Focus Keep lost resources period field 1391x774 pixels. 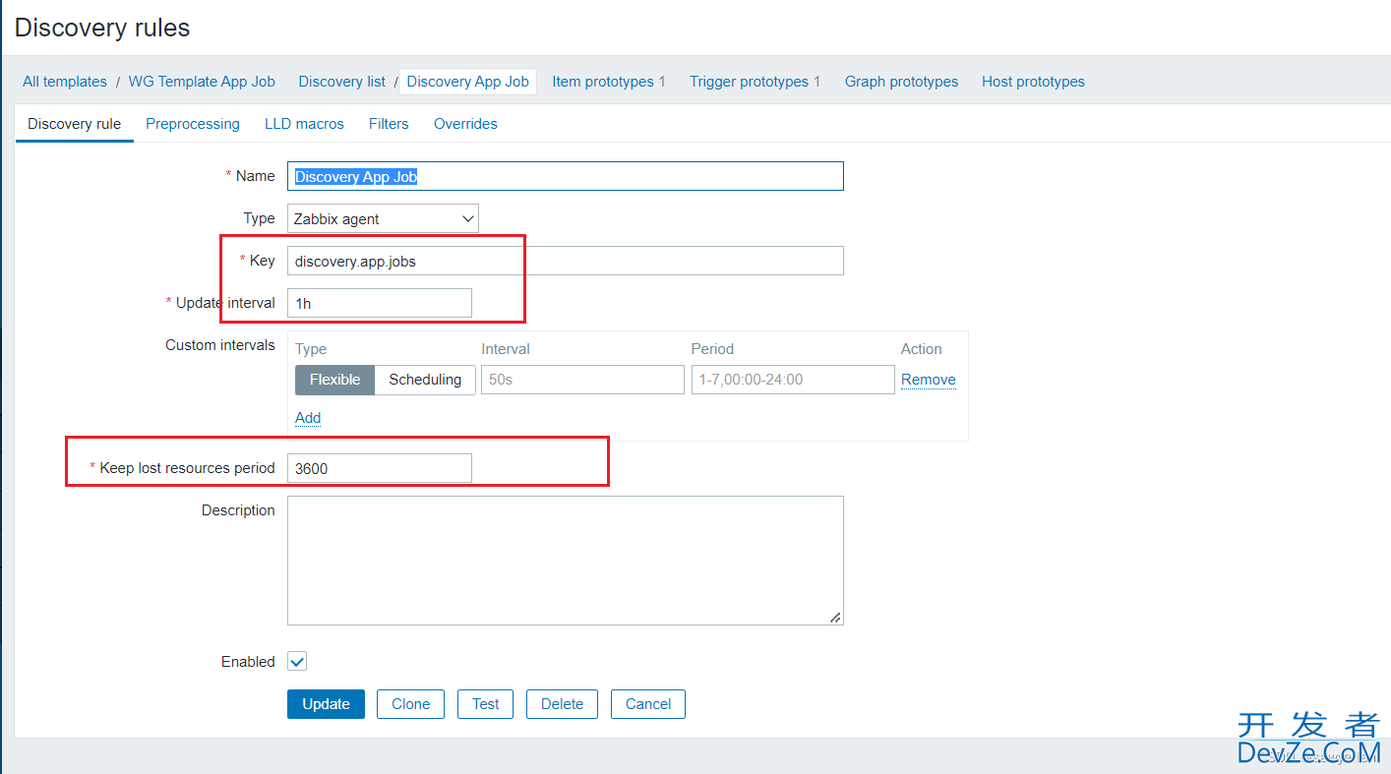click(x=379, y=468)
